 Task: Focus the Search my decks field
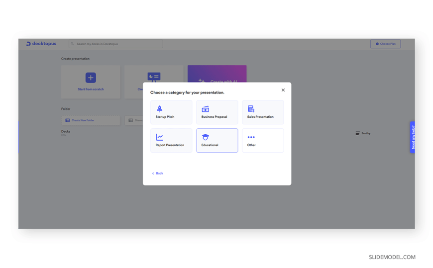click(116, 44)
